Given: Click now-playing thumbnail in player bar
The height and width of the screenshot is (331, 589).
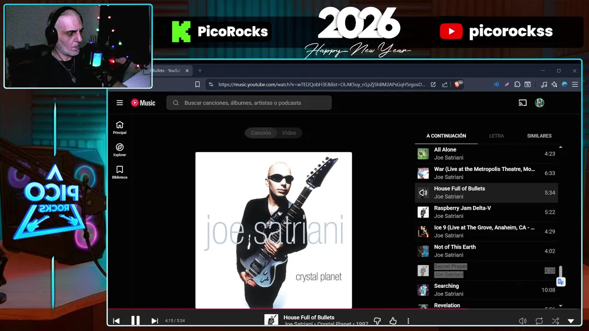Looking at the screenshot, I should [271, 320].
